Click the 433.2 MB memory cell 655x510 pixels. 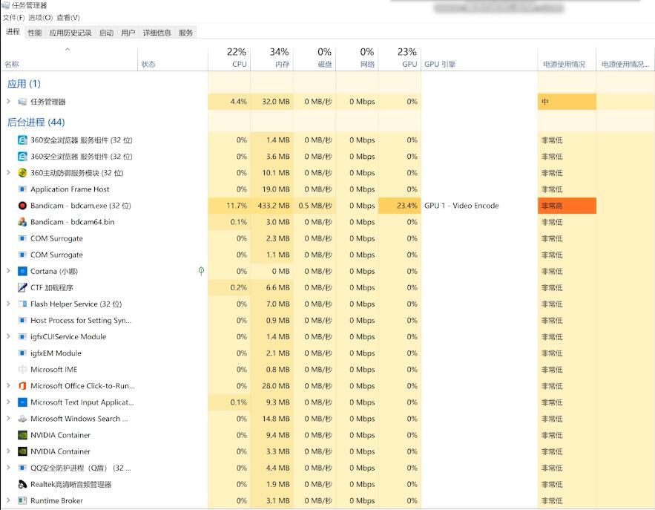point(272,206)
